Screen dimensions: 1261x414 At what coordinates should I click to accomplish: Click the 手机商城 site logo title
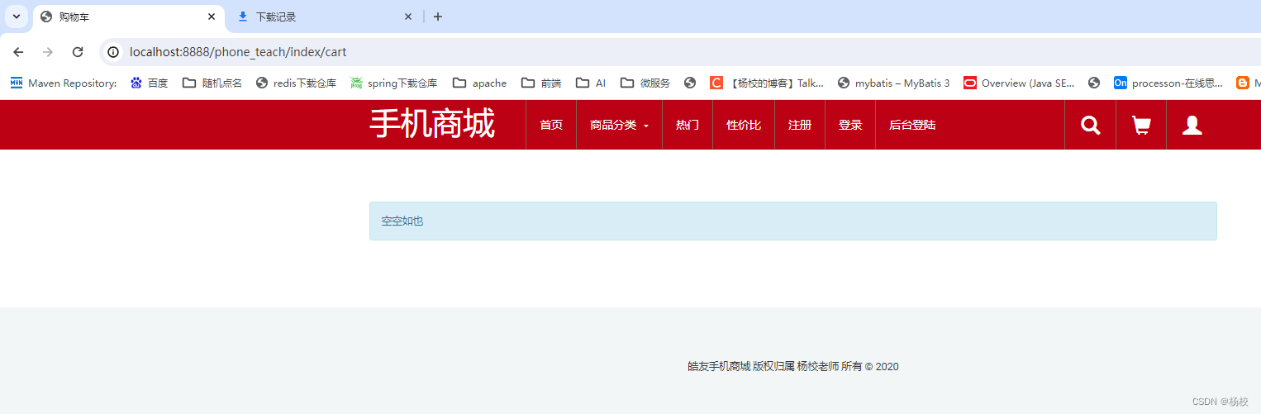pos(432,125)
